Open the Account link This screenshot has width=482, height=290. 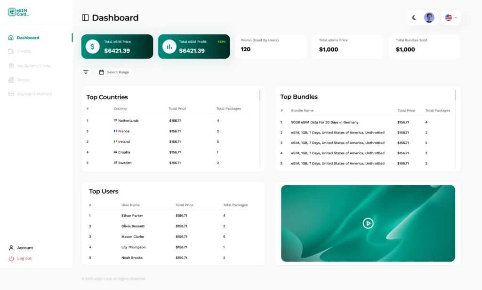(x=25, y=248)
